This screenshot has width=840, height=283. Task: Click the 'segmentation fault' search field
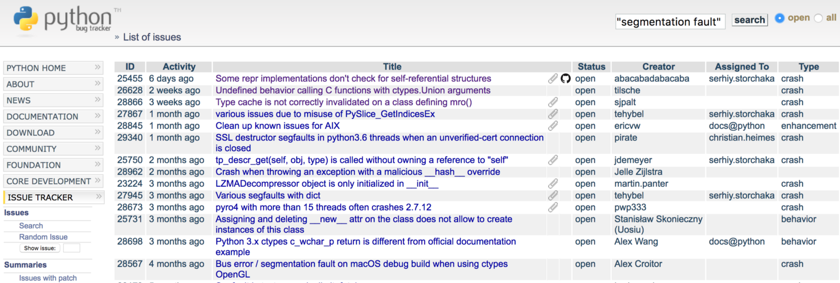point(670,22)
